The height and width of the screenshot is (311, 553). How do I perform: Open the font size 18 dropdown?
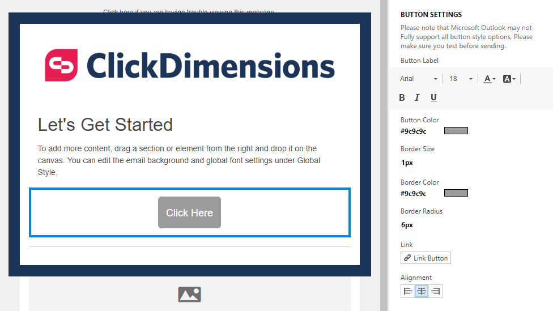tap(461, 79)
